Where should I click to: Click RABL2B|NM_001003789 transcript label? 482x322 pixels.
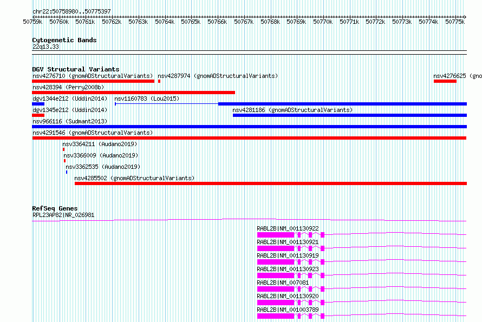(x=288, y=310)
